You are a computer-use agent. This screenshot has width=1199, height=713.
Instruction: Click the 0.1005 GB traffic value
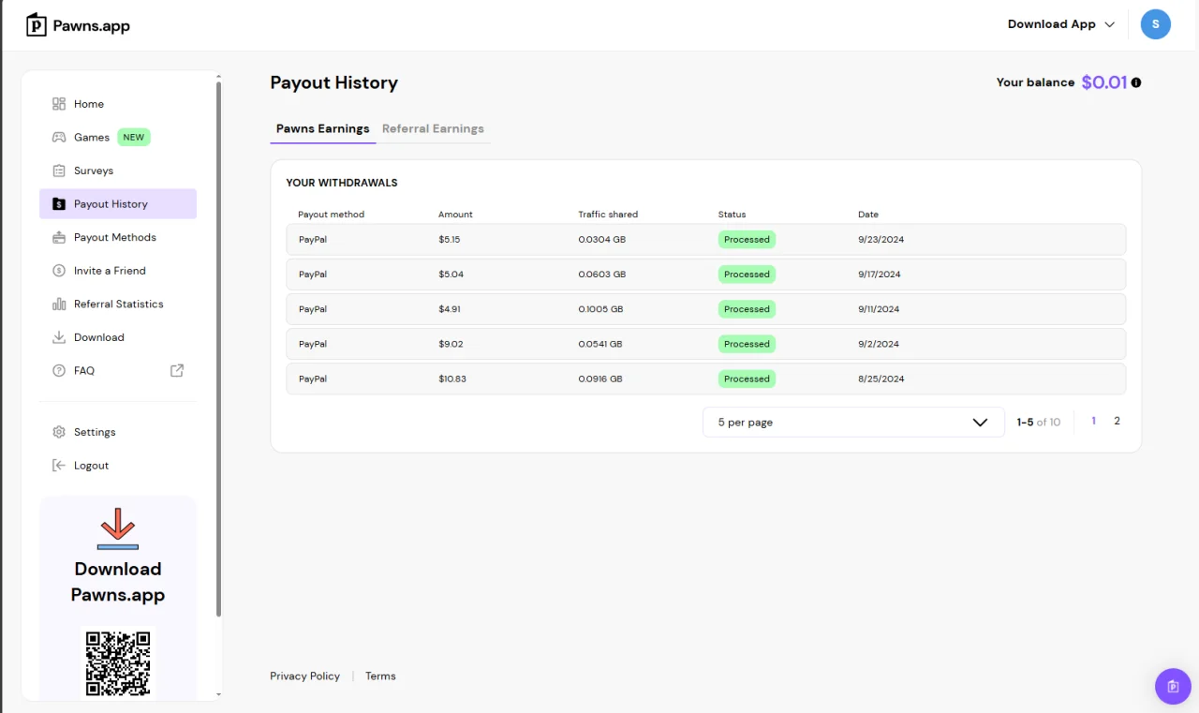[600, 309]
